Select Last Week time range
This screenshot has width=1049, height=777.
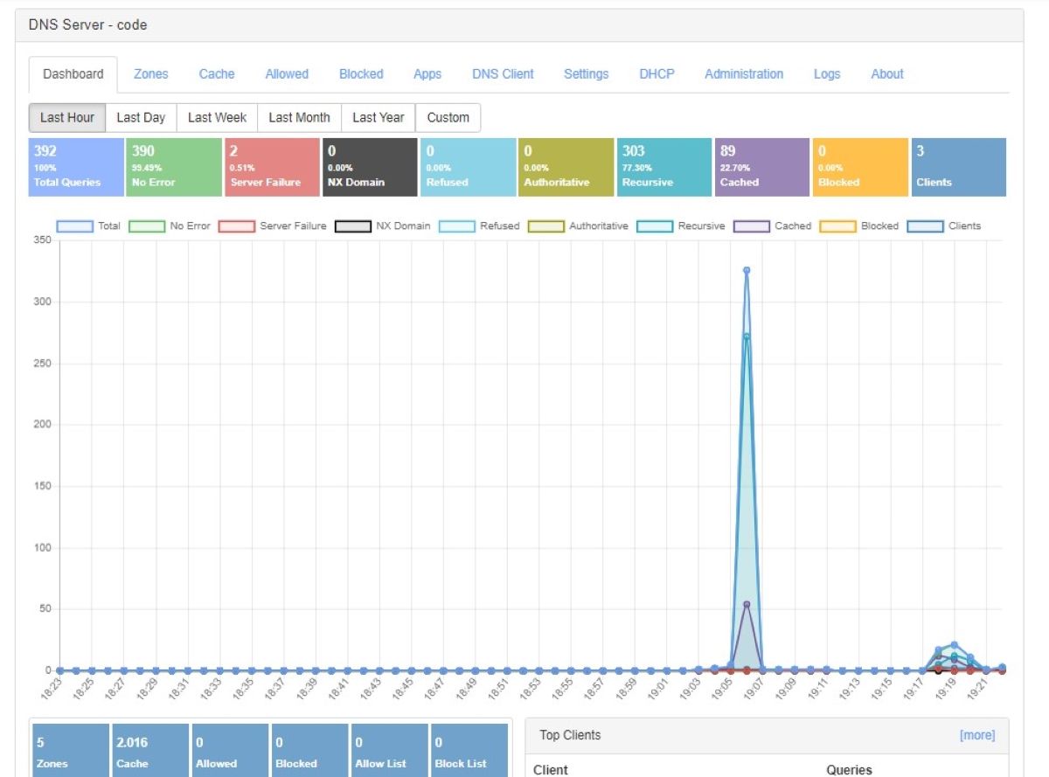click(x=217, y=117)
